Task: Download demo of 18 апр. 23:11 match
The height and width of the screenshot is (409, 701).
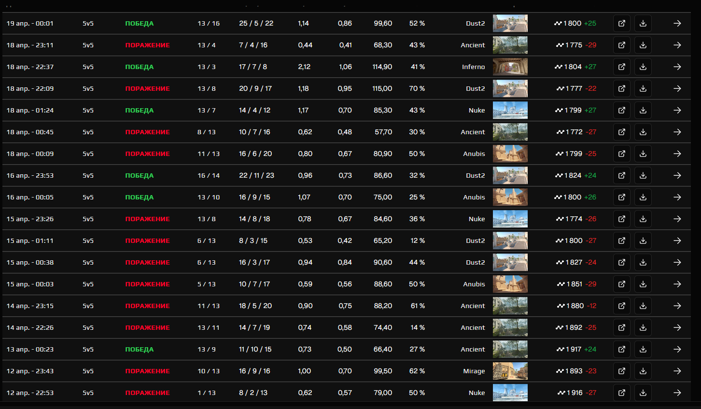Action: point(643,45)
